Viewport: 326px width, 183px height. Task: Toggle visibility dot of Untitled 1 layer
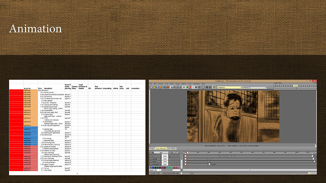(170, 164)
